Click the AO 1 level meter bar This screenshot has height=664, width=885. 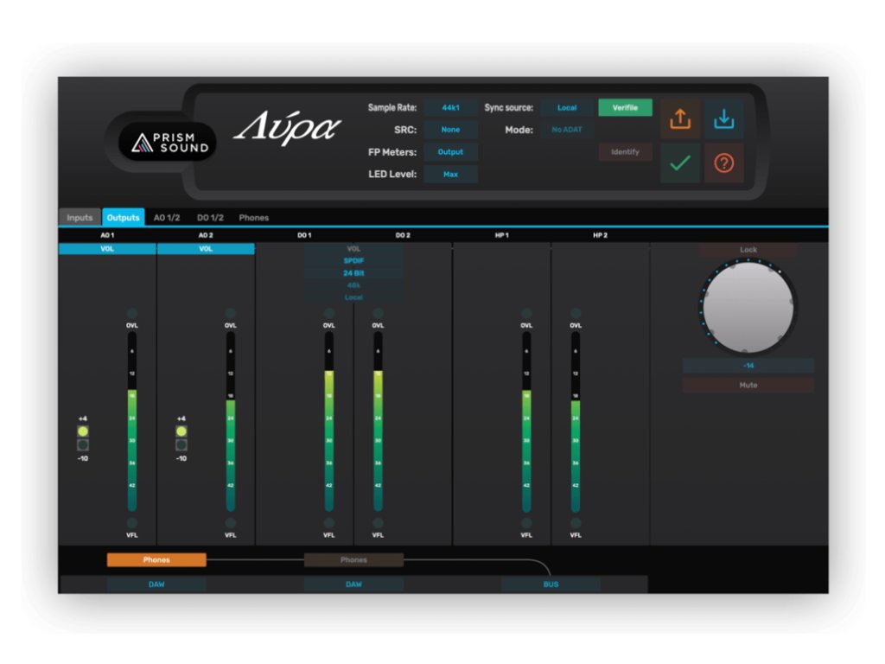click(x=132, y=421)
